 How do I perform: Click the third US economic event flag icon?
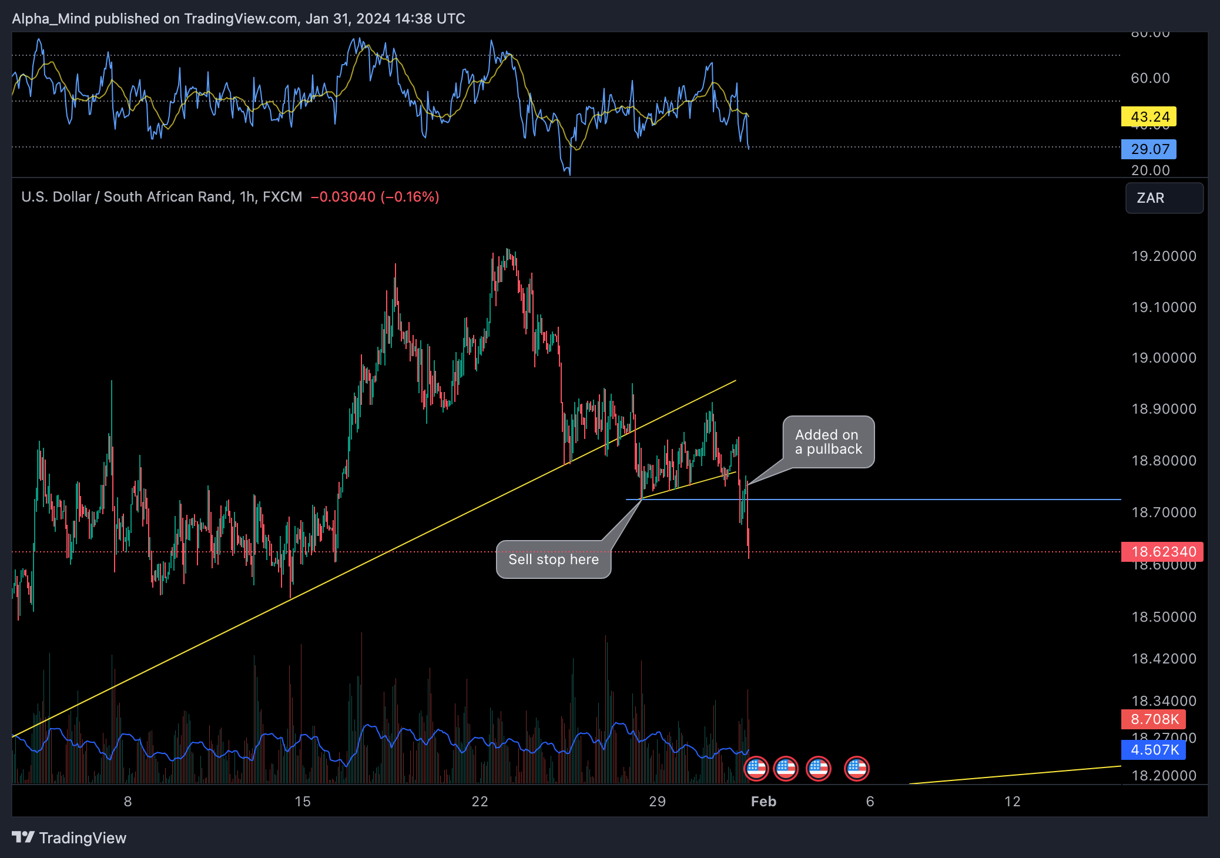[819, 768]
